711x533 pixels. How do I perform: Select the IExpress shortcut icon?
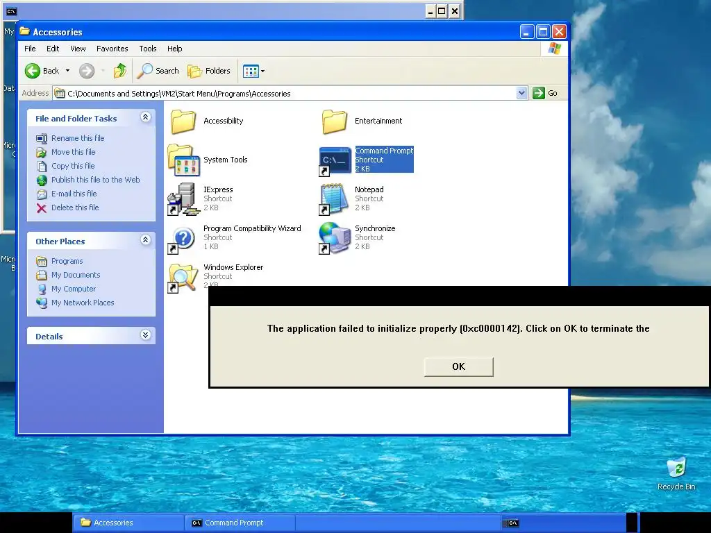click(183, 199)
